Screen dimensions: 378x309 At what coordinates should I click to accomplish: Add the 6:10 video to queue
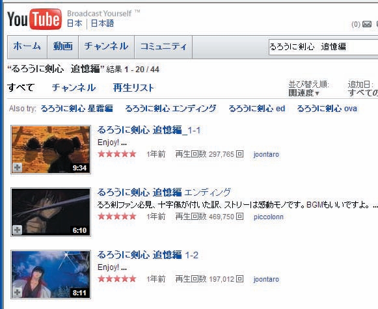18,230
